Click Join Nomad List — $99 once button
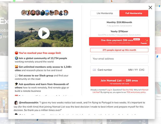Viewport: 161px width, 124px height. point(119,82)
